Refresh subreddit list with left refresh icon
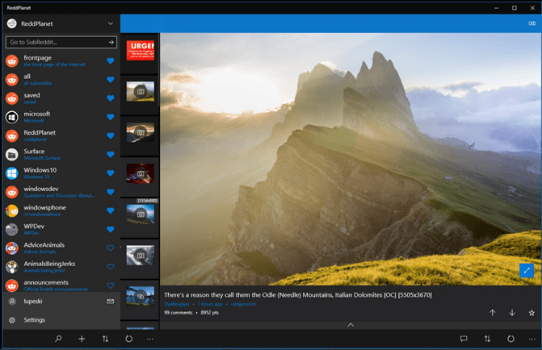The height and width of the screenshot is (350, 542). coord(128,339)
